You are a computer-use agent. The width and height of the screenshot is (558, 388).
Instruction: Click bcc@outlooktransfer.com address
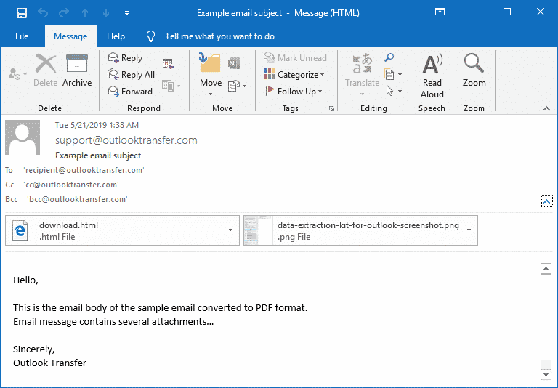point(77,199)
